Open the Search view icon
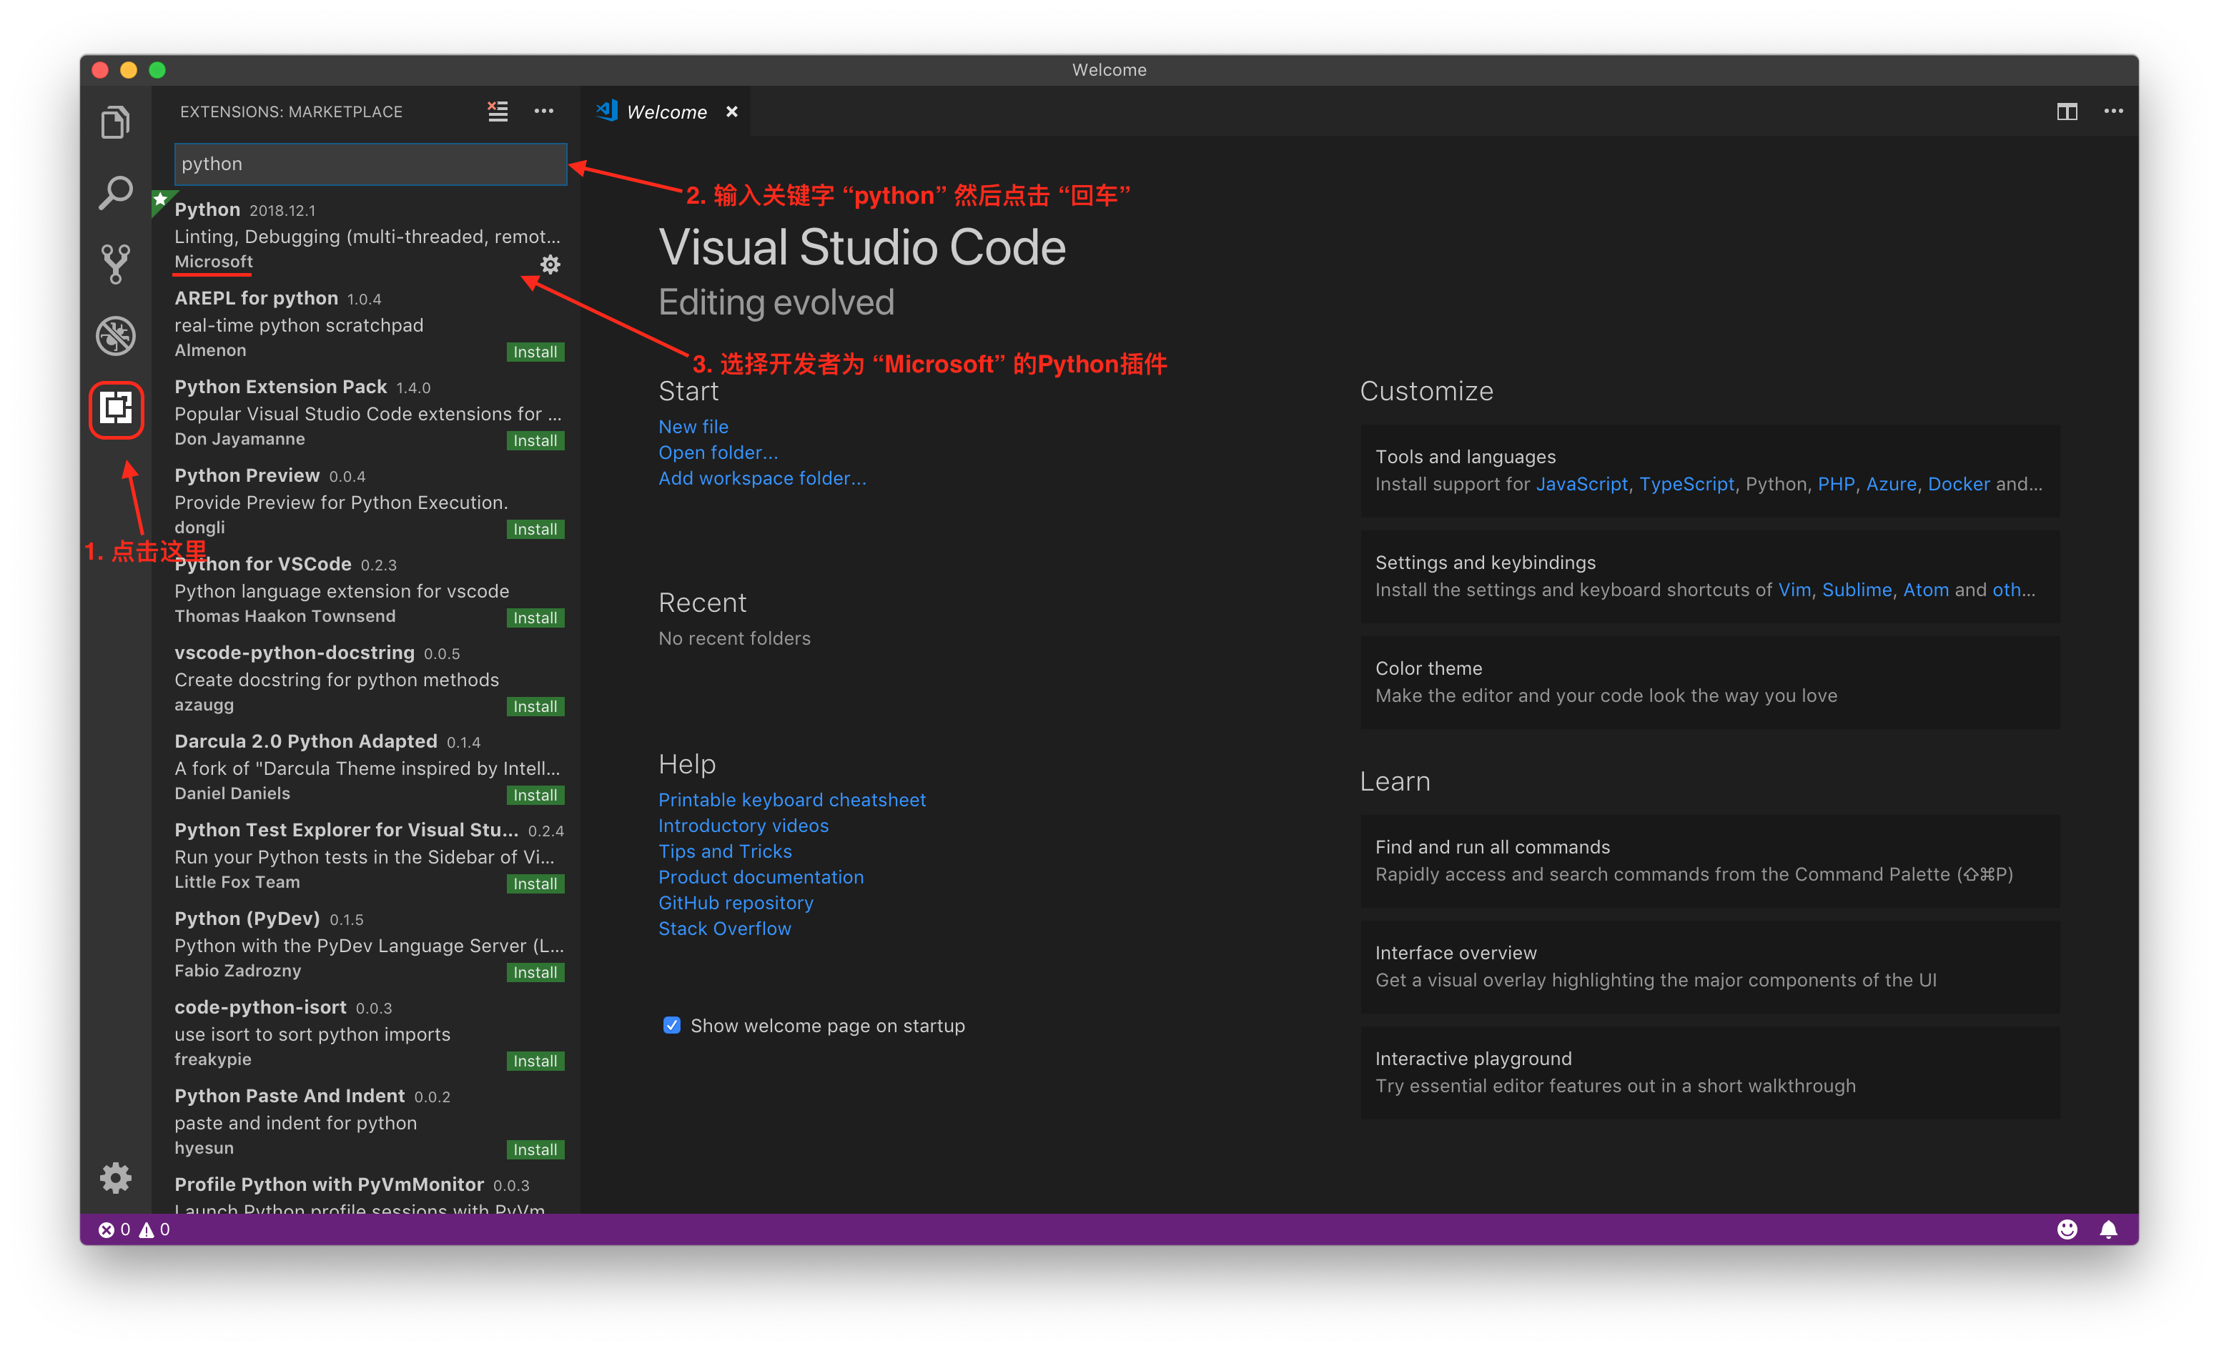2219x1351 pixels. coord(115,193)
